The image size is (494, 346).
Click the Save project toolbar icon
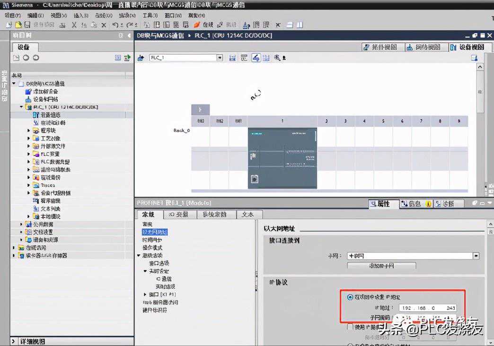click(27, 25)
